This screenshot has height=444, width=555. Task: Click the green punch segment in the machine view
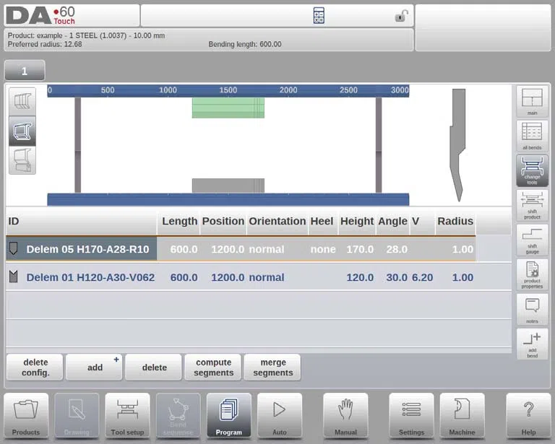pyautogui.click(x=228, y=108)
